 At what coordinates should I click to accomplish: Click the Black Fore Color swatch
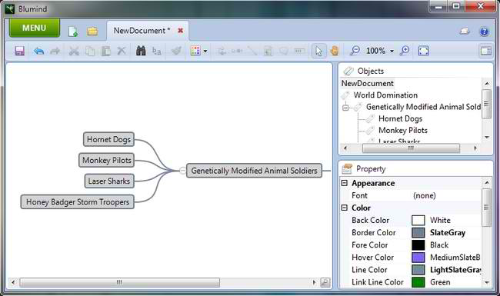[x=418, y=244]
